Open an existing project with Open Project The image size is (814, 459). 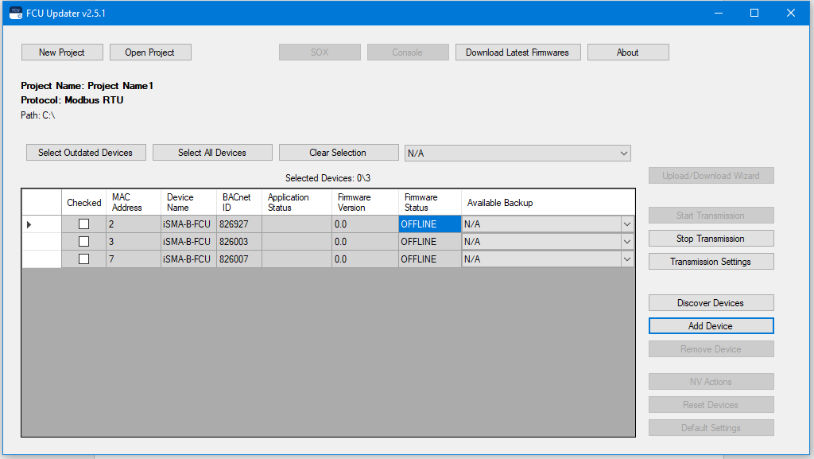coord(149,53)
